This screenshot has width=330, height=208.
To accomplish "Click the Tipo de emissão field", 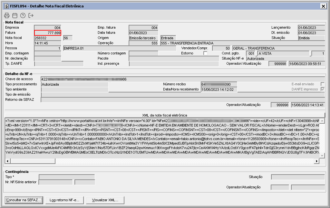I will [183, 95].
